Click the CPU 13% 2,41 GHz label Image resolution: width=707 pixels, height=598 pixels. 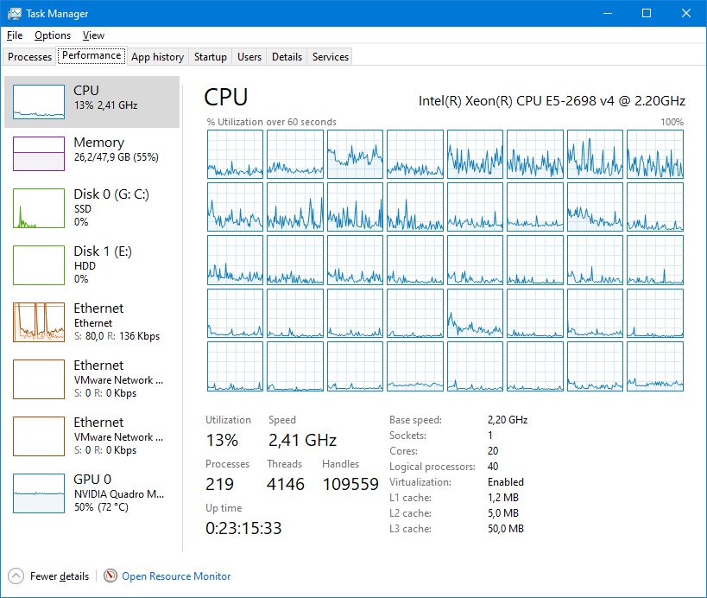(106, 105)
